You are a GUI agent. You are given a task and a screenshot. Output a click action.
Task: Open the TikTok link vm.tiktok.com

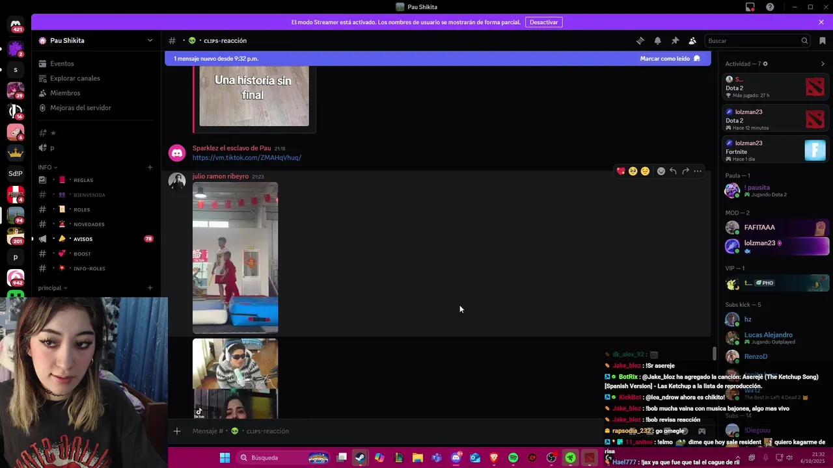[247, 157]
